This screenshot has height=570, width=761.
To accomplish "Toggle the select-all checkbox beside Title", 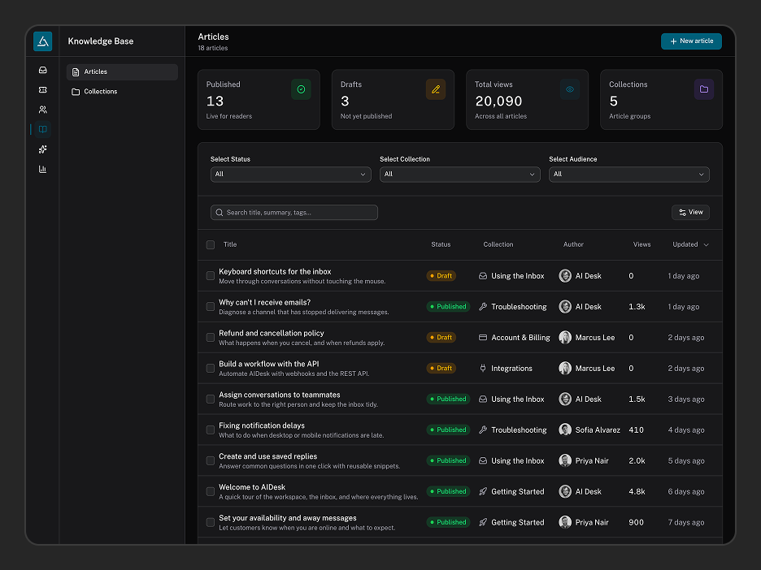I will tap(210, 244).
